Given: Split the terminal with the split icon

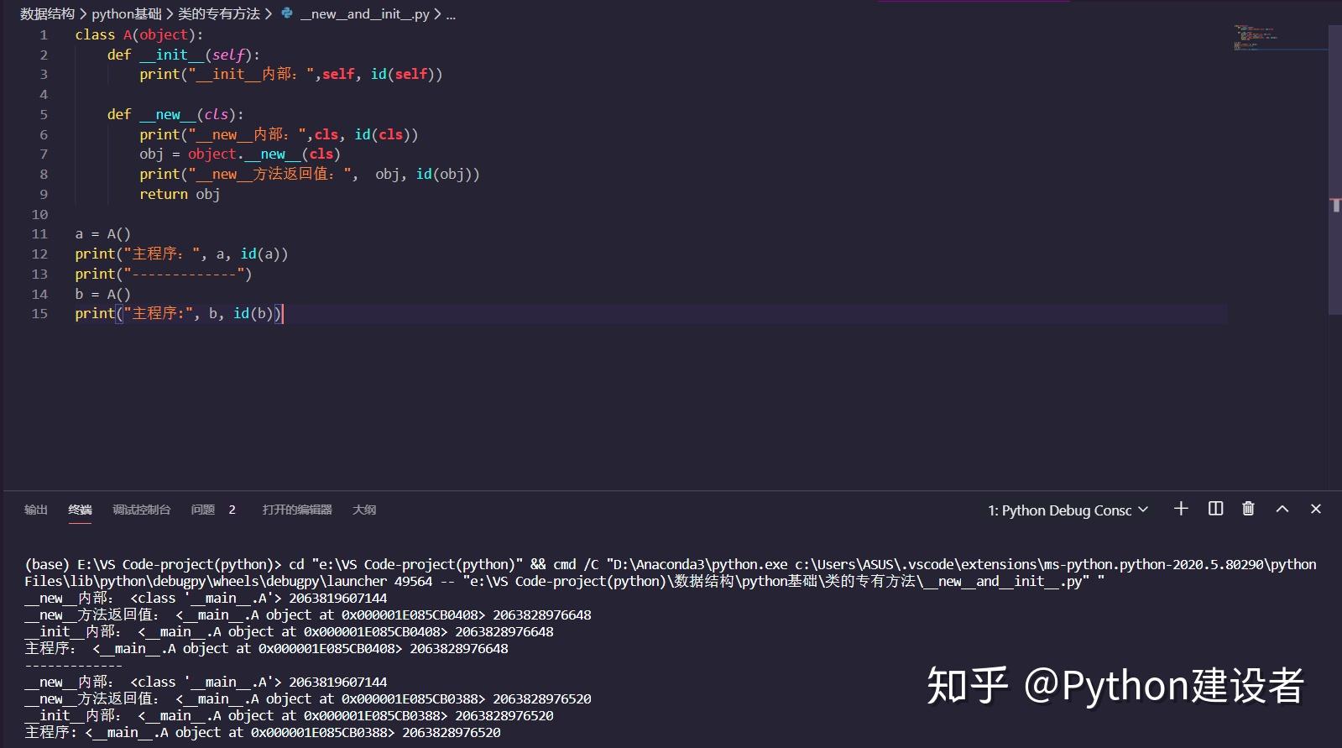Looking at the screenshot, I should coord(1215,509).
